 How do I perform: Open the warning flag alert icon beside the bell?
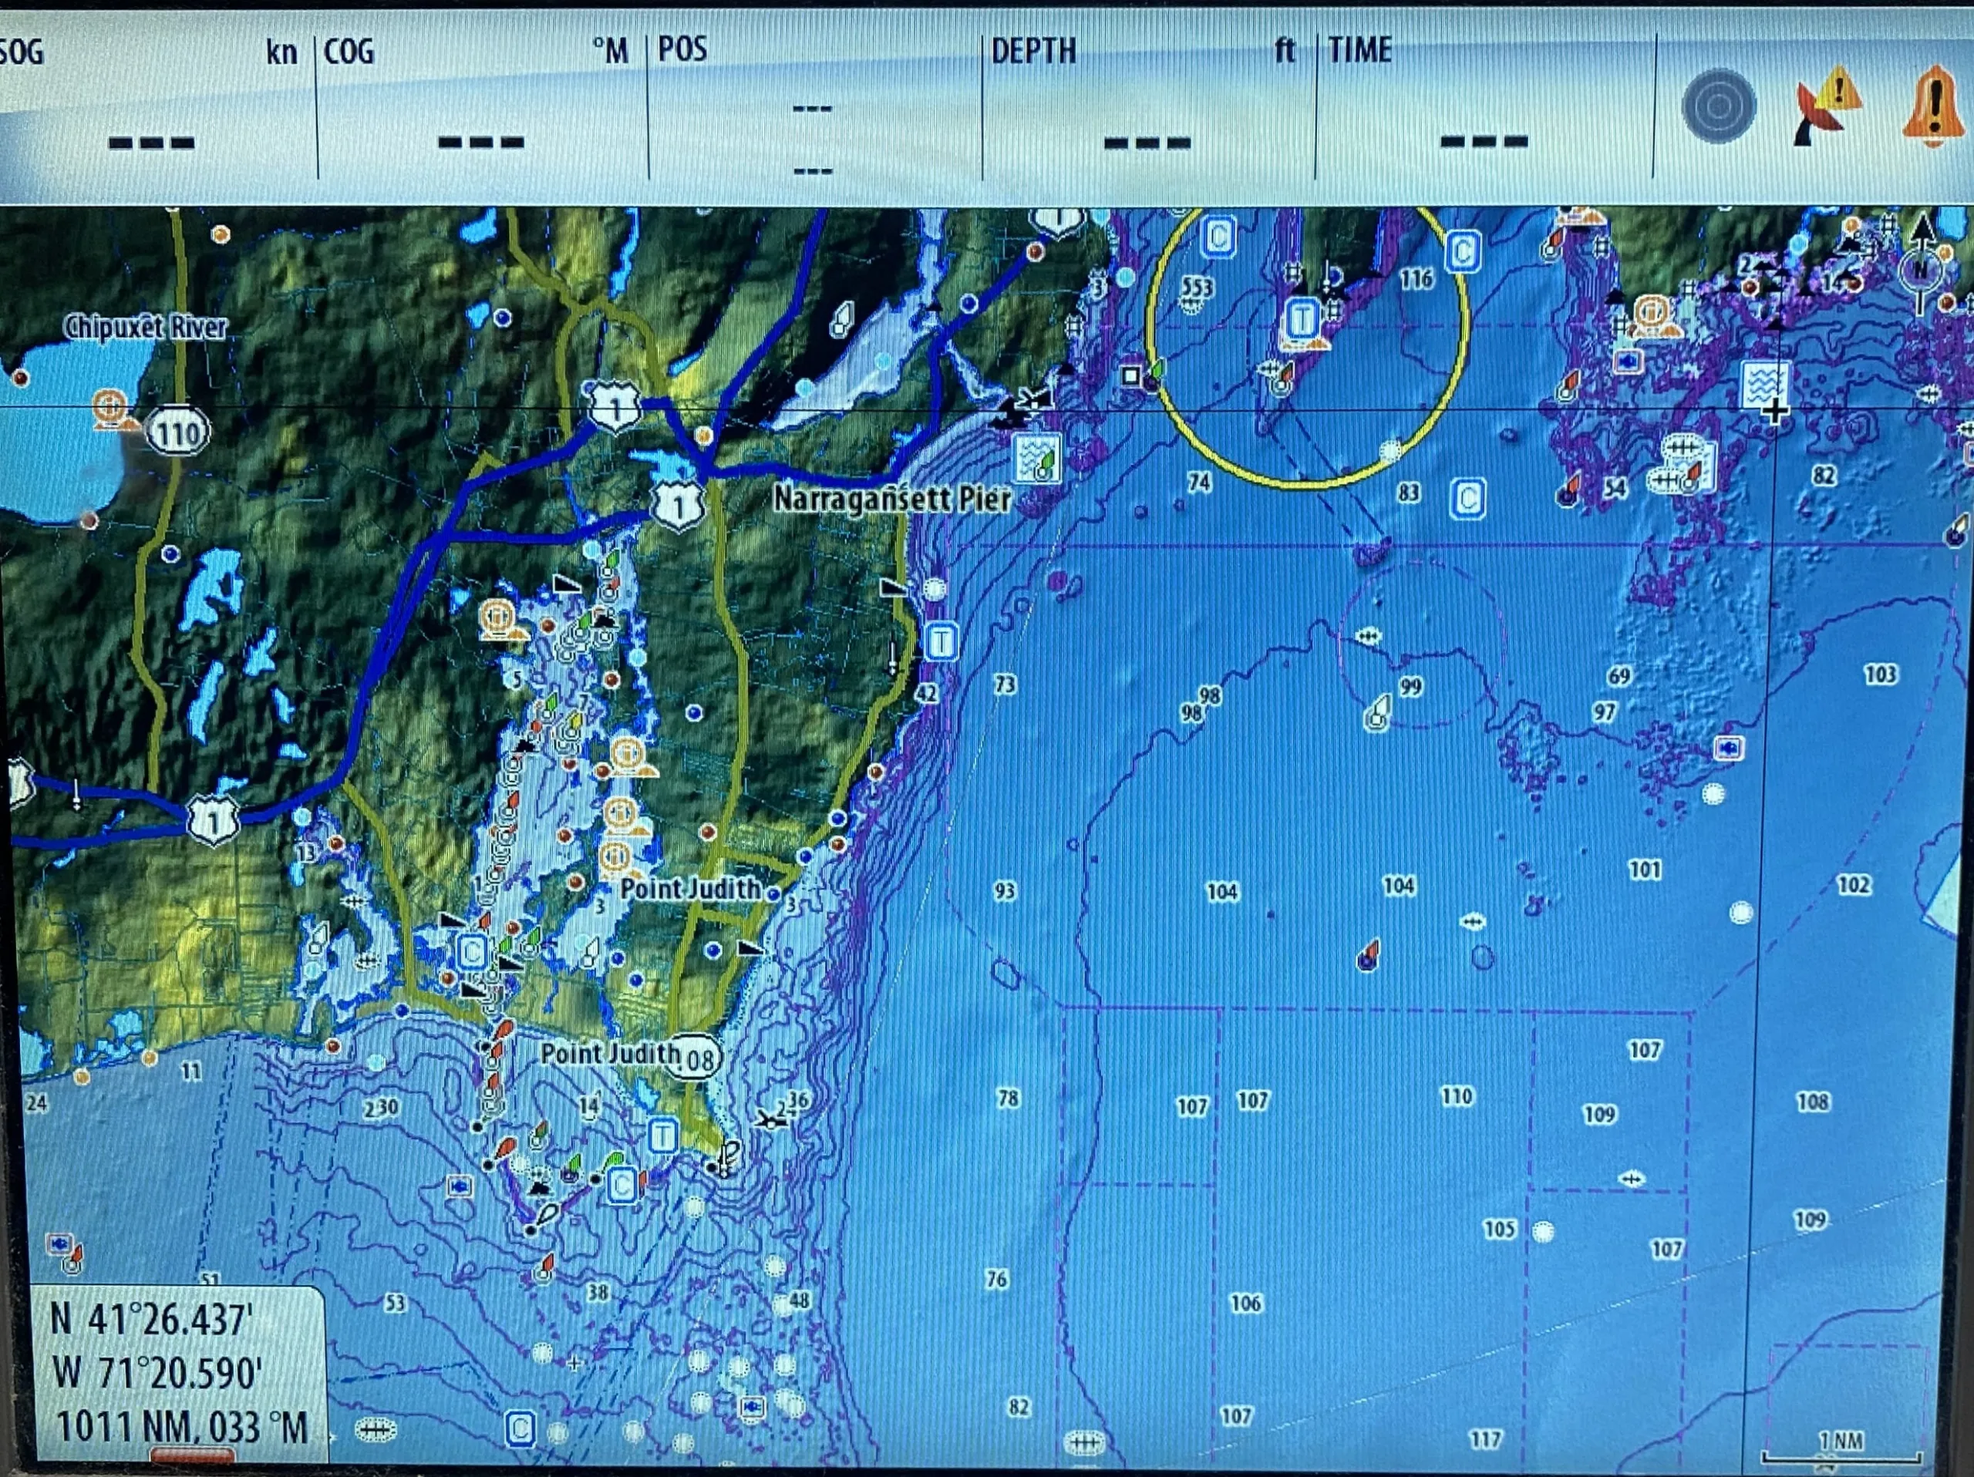pos(1827,106)
